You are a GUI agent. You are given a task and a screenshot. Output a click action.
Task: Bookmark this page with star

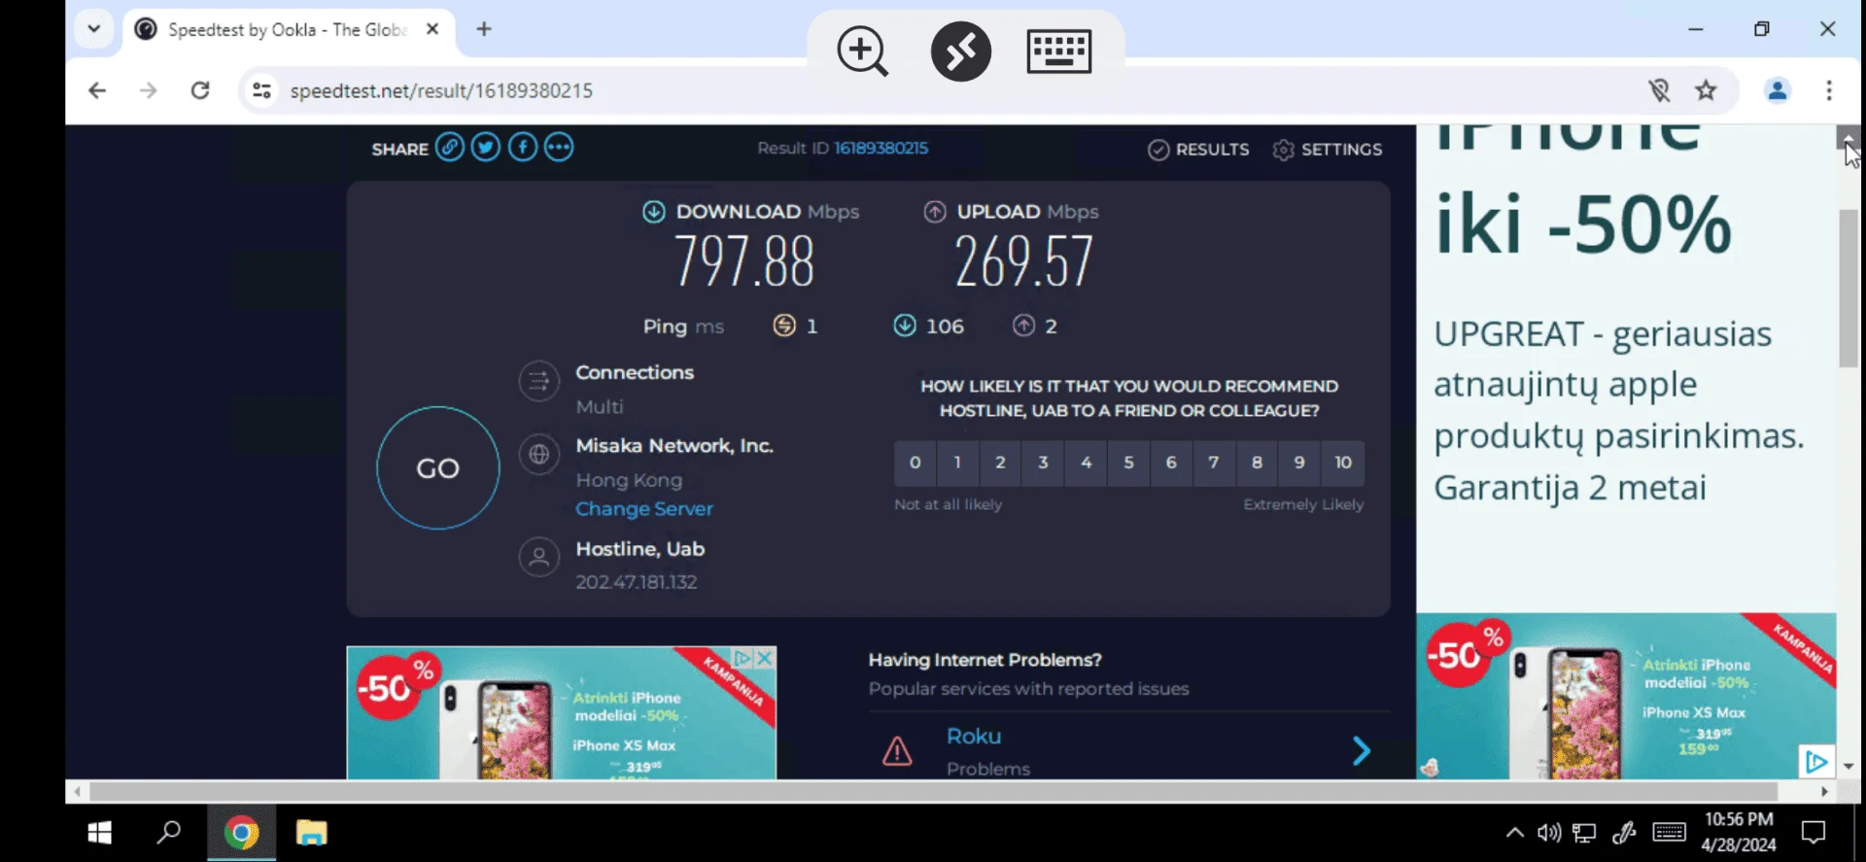click(x=1706, y=90)
